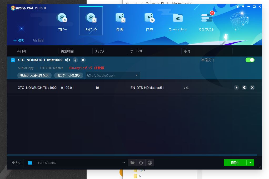Click the なし subtitle cell

(186, 88)
